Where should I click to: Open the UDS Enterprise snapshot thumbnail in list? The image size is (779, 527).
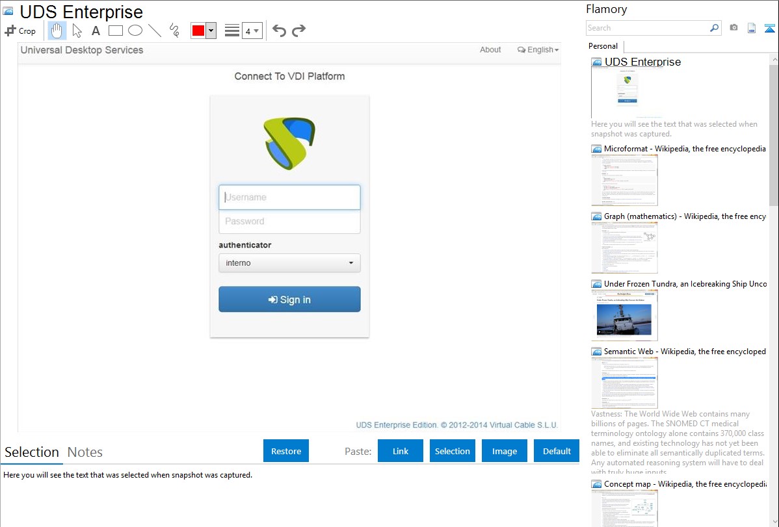click(627, 93)
